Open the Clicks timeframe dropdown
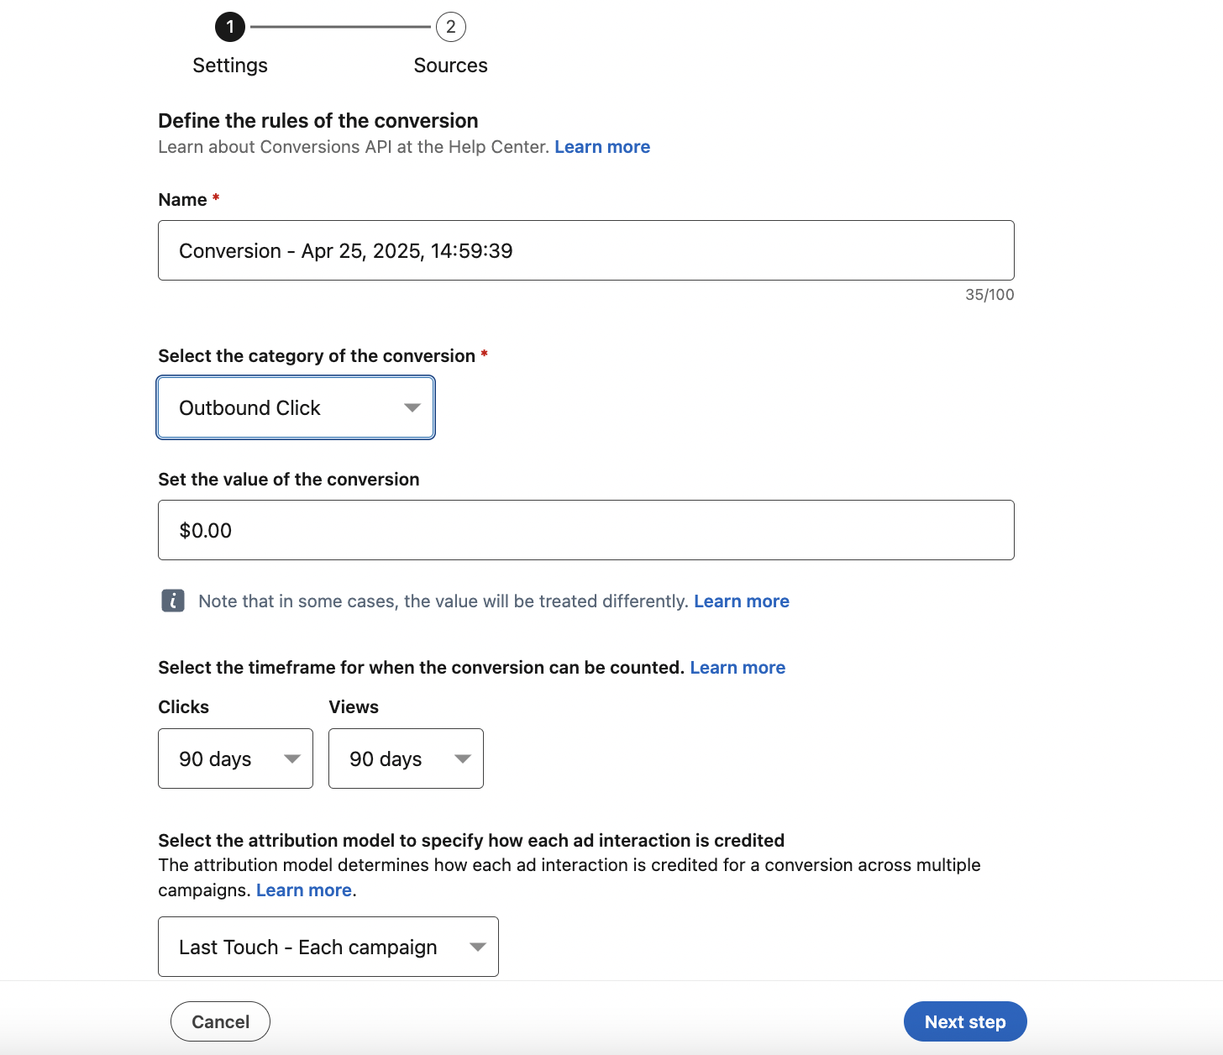This screenshot has width=1223, height=1055. point(235,758)
